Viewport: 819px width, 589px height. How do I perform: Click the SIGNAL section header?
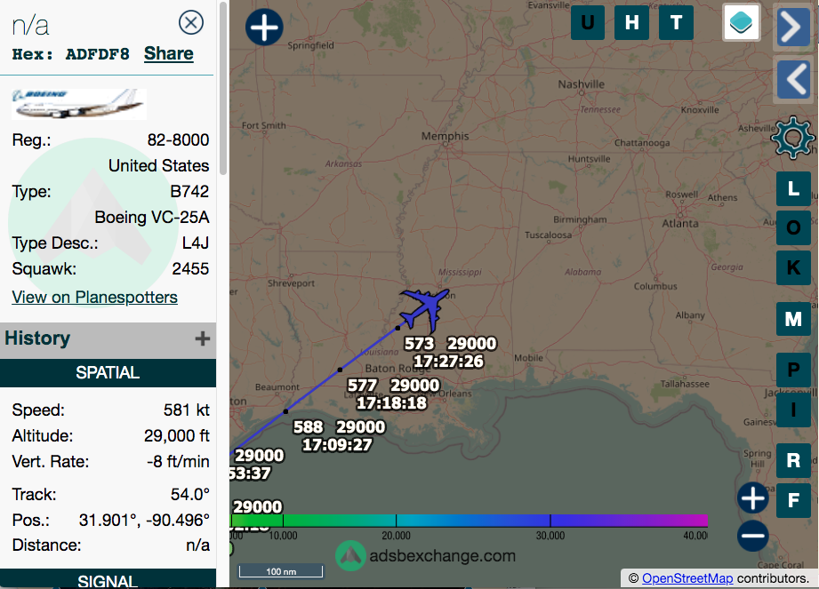point(108,579)
